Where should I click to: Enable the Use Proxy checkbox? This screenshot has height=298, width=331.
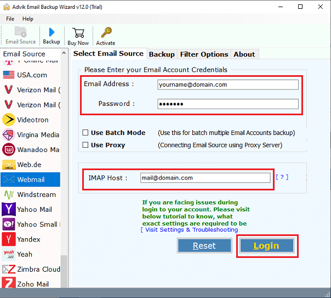85,145
